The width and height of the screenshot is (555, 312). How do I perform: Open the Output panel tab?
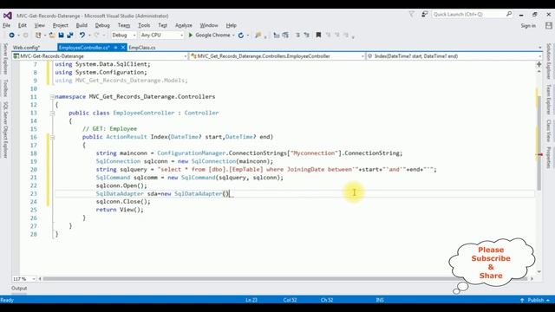pos(19,289)
